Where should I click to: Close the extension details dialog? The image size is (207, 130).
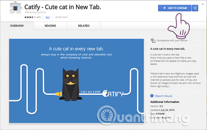click(203, 4)
